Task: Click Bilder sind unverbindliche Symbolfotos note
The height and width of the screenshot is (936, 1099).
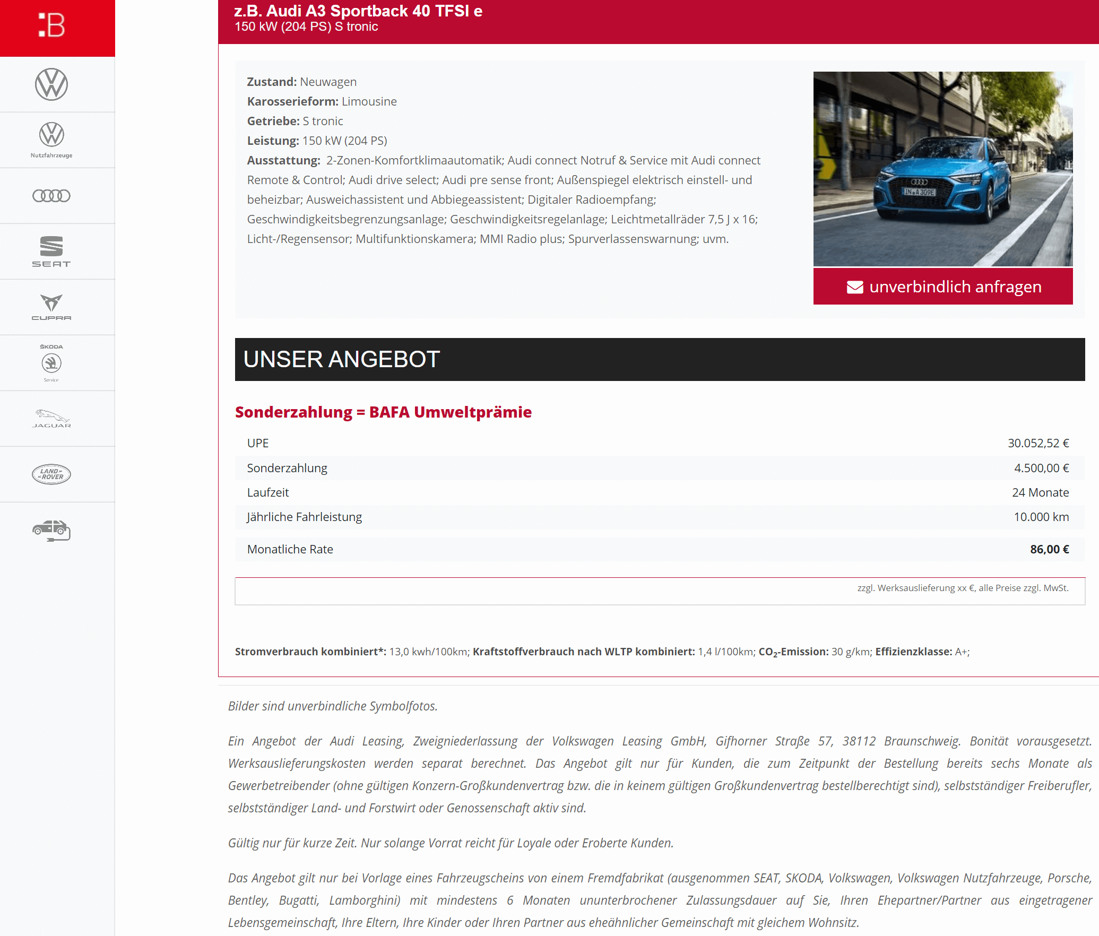Action: [333, 706]
